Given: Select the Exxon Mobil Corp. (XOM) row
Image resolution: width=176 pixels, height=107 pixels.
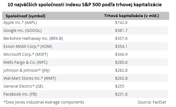Looking at the screenshot, I should [x=85, y=46].
